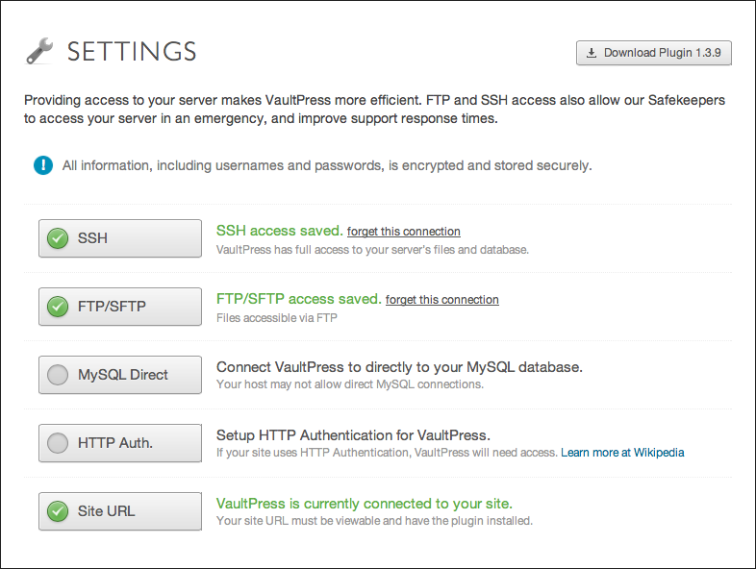
Task: Open the SSH connection settings button
Action: (120, 238)
